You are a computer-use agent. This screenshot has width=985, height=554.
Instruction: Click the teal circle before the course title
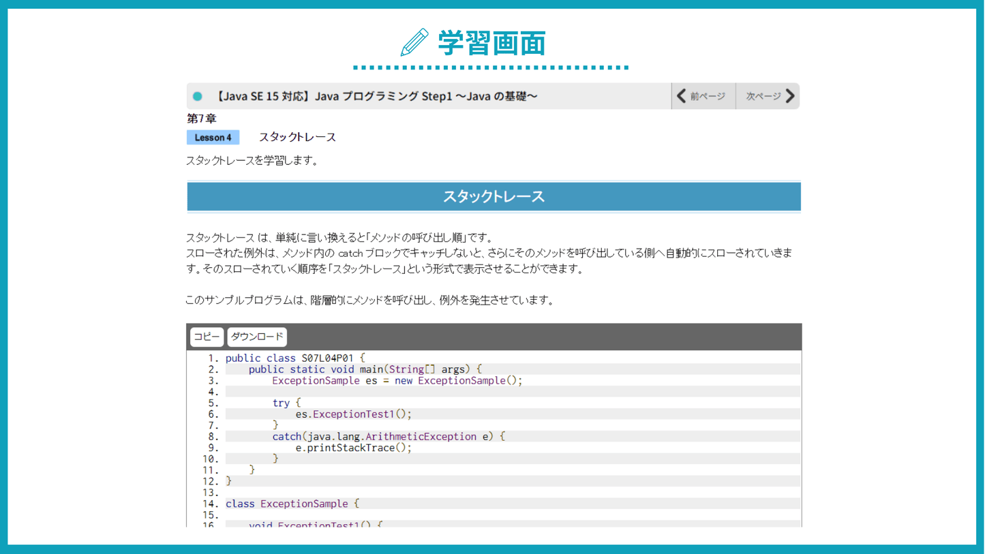coord(198,96)
